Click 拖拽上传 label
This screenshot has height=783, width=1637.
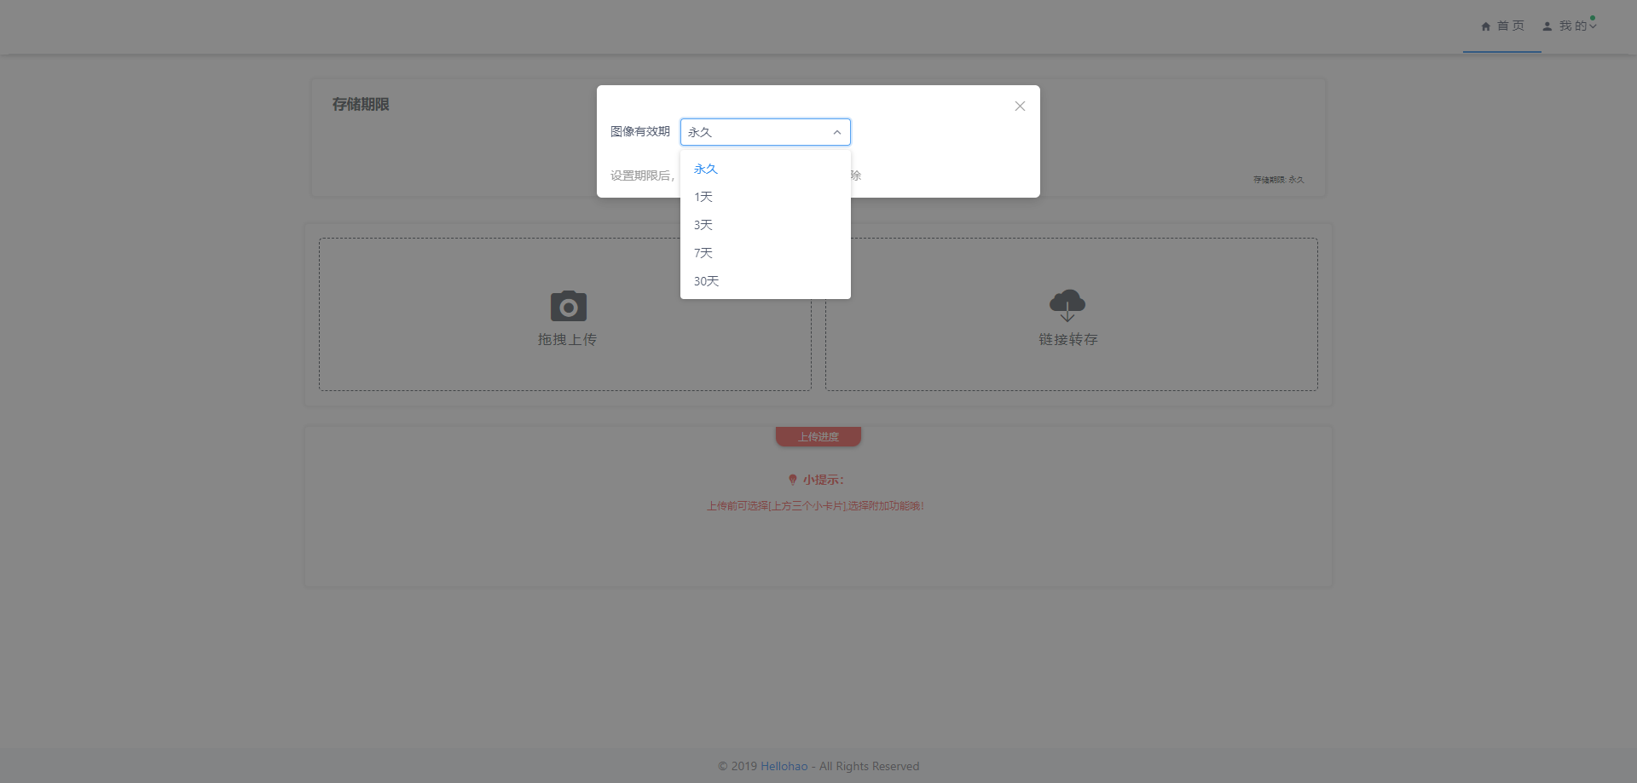567,339
